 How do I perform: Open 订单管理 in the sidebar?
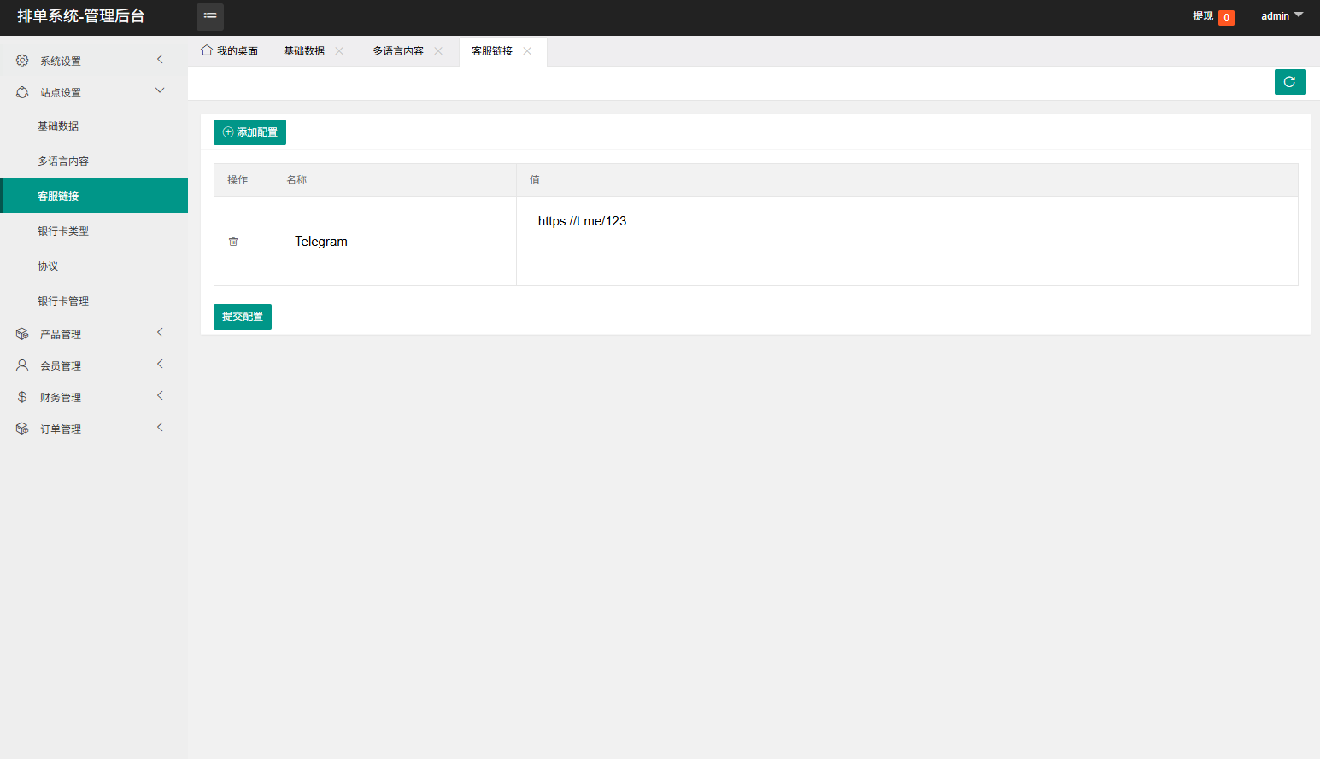93,429
